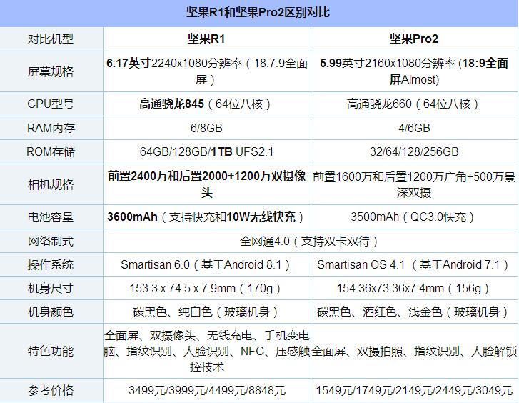519x403 pixels.
Task: Click the 前置1600万和后置1200万广角 camera cell
Action: pos(414,184)
